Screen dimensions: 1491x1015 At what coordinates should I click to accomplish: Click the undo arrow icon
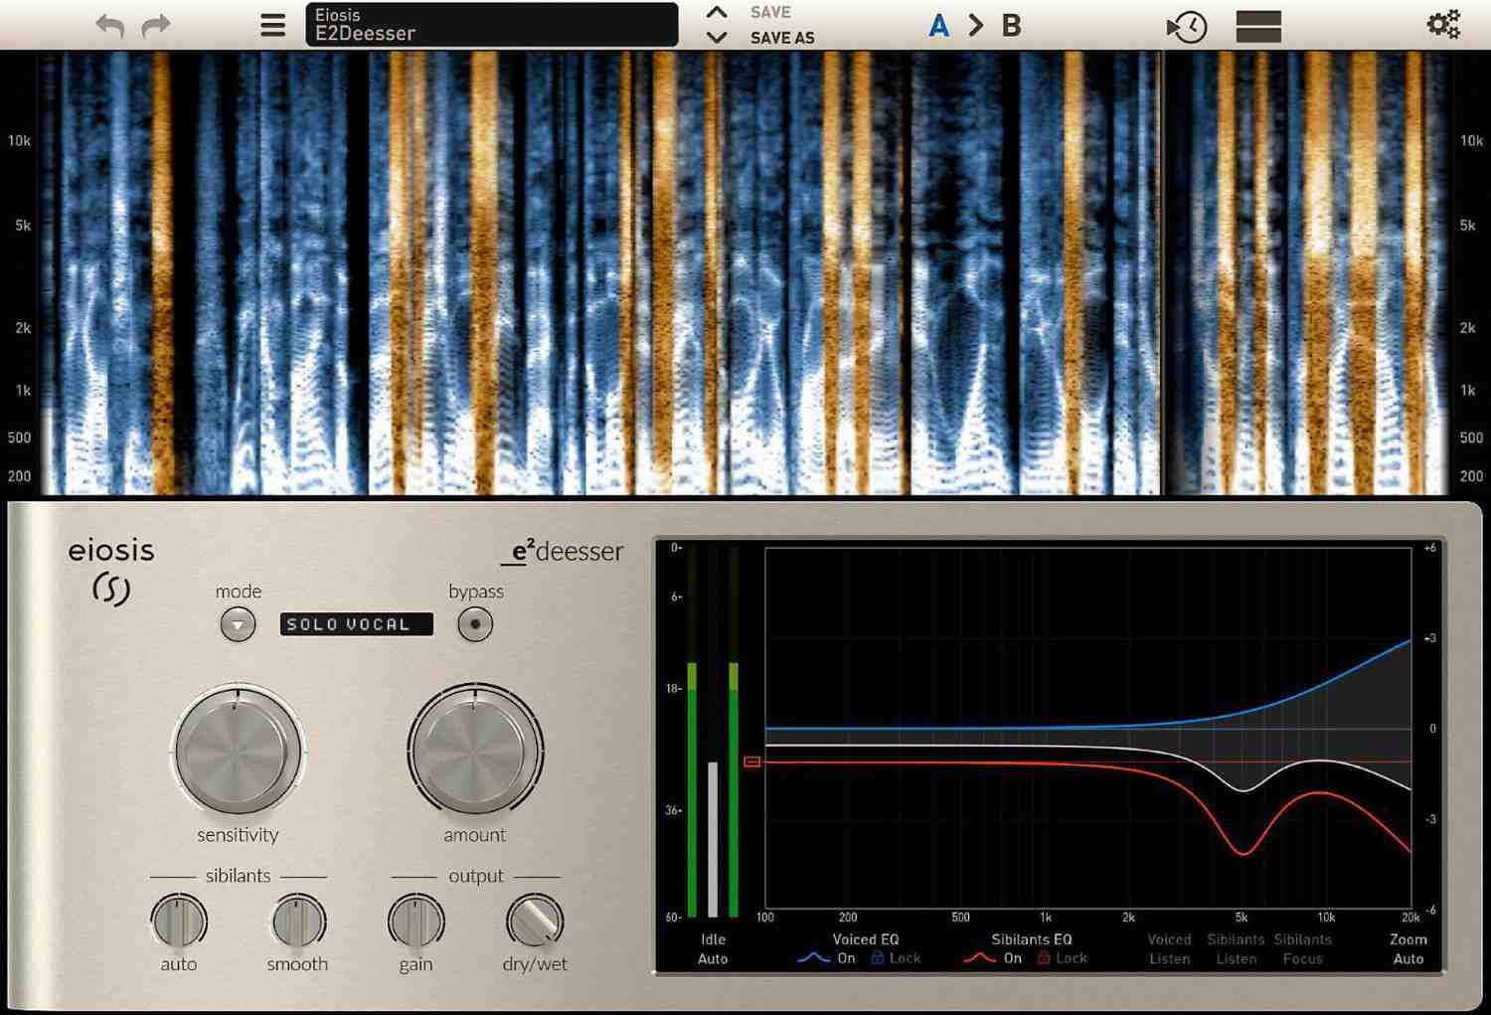click(109, 25)
